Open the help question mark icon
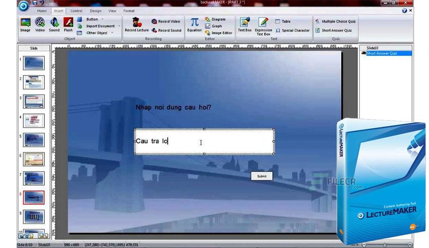Screen dimensions: 429x248 pos(404,11)
